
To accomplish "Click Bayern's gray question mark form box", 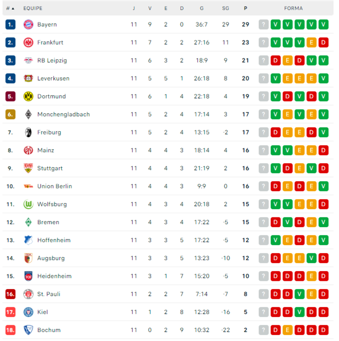I will click(x=264, y=24).
